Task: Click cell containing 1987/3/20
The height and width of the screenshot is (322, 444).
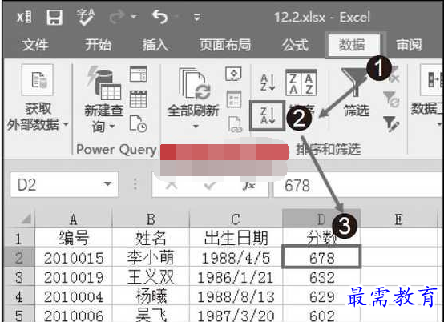Action: 236,315
